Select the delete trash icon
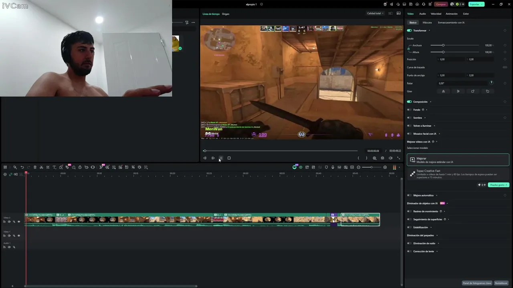The image size is (513, 288). tap(35, 167)
